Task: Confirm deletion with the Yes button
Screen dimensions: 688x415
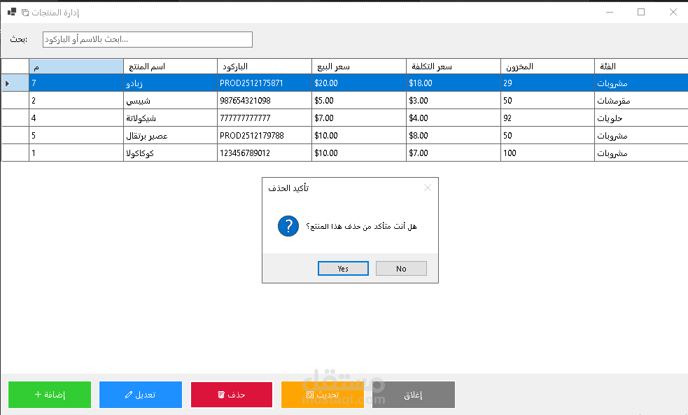Action: 343,269
